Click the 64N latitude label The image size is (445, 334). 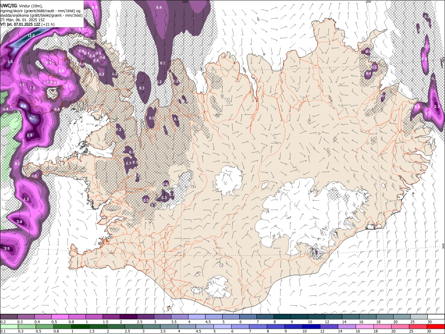[x=443, y=246]
